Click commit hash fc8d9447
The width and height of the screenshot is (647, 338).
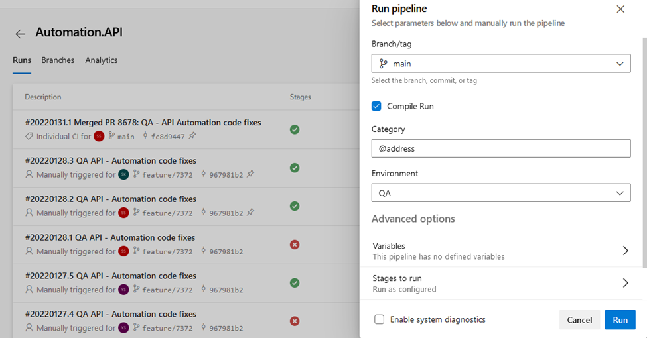[168, 137]
